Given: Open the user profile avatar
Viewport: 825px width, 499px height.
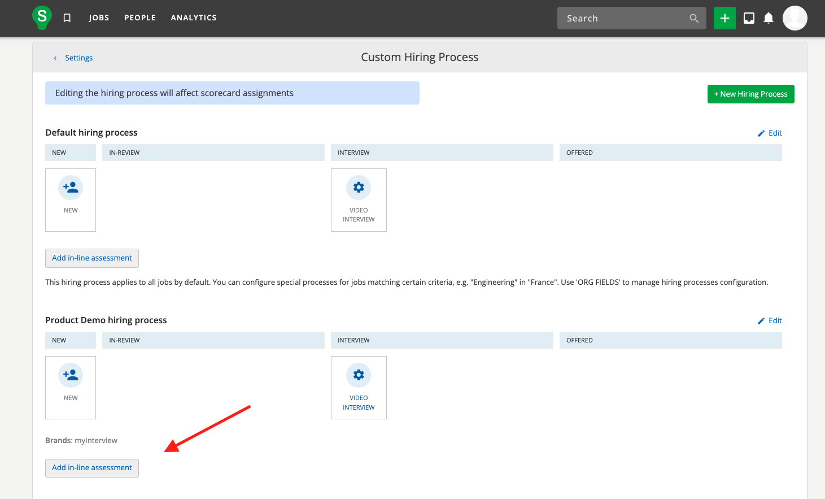Looking at the screenshot, I should point(795,18).
